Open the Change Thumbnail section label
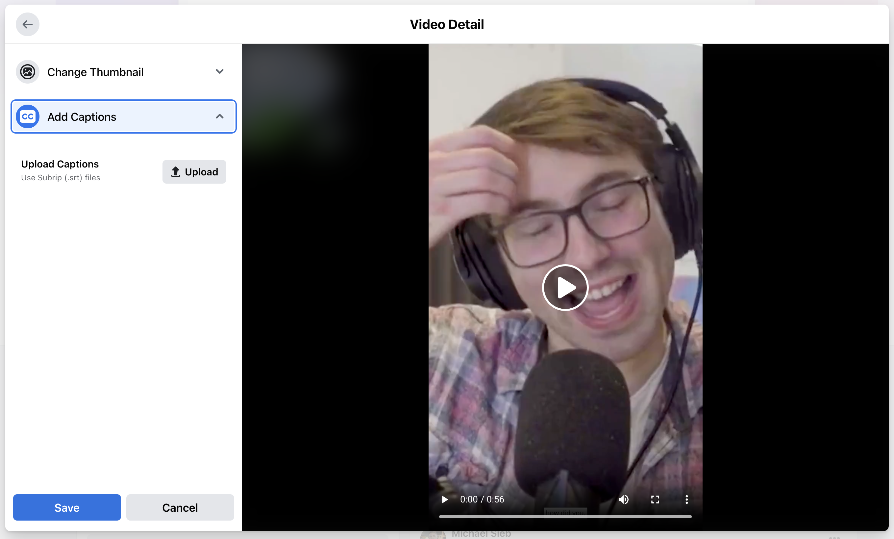Screen dimensions: 894x539 (95, 72)
